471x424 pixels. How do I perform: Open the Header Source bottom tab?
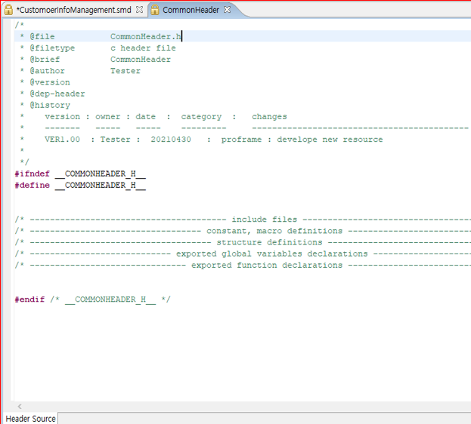coord(31,418)
